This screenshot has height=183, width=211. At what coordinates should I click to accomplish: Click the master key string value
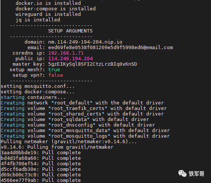[93, 64]
